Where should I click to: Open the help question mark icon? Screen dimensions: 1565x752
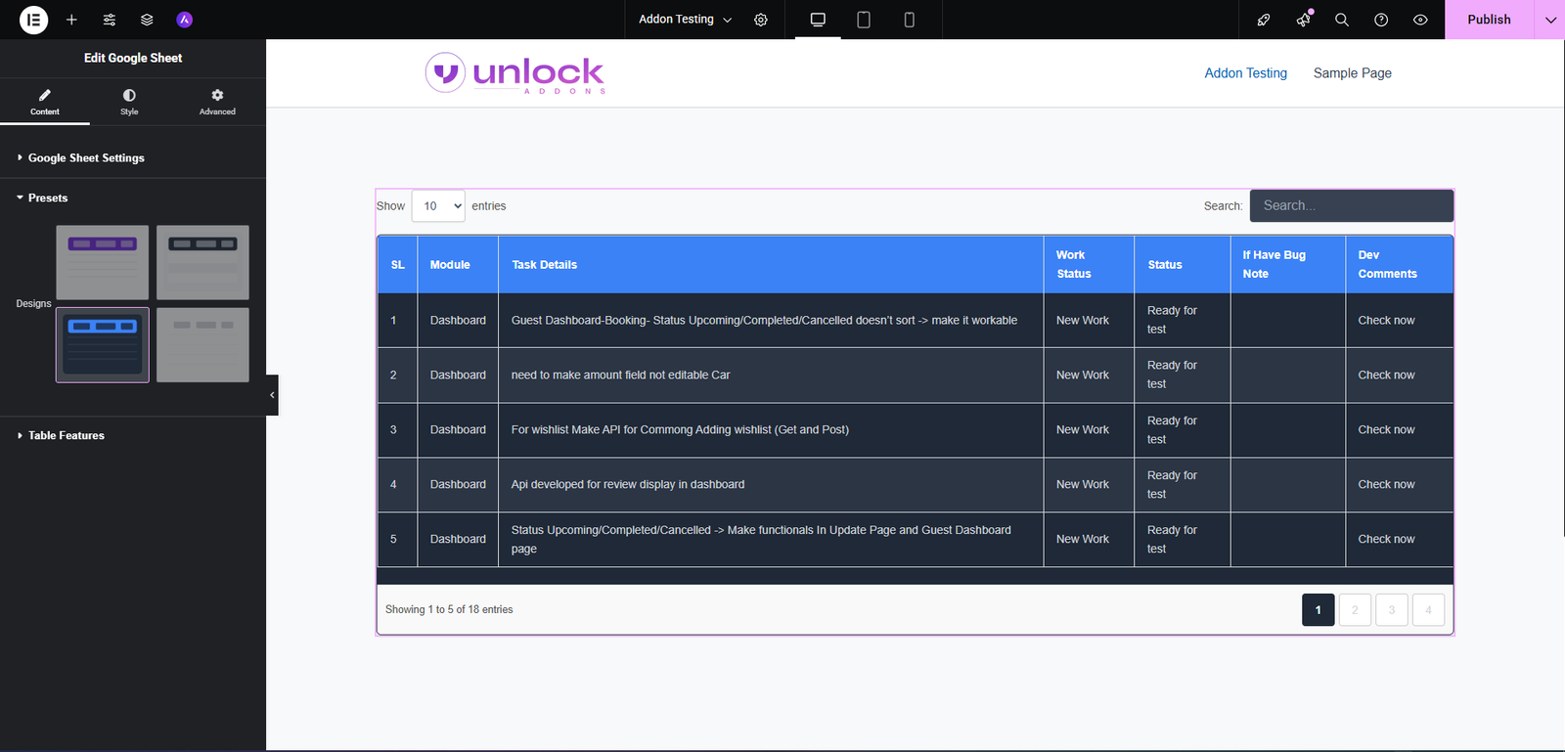(x=1381, y=20)
